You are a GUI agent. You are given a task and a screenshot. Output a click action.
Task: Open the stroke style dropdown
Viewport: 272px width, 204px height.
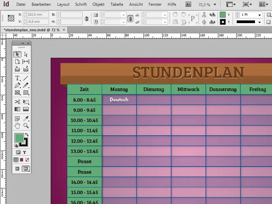point(259,22)
